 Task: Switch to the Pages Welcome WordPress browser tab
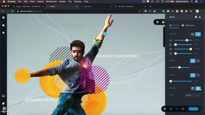[28, 6]
